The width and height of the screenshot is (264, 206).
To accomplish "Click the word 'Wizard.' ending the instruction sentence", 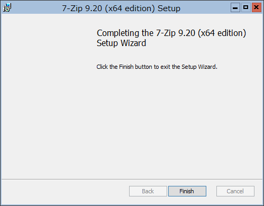I will pyautogui.click(x=207, y=67).
